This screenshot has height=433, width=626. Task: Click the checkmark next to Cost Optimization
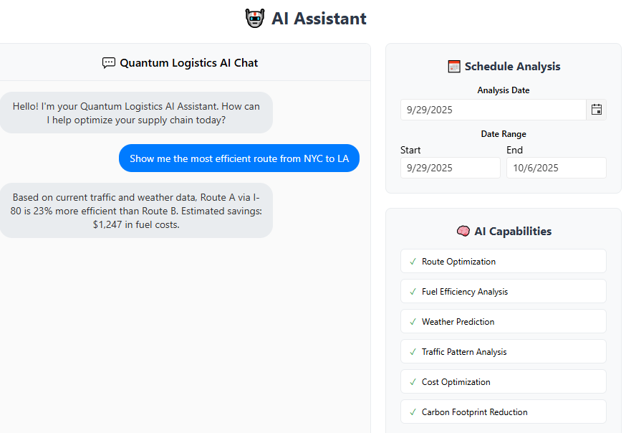(413, 382)
